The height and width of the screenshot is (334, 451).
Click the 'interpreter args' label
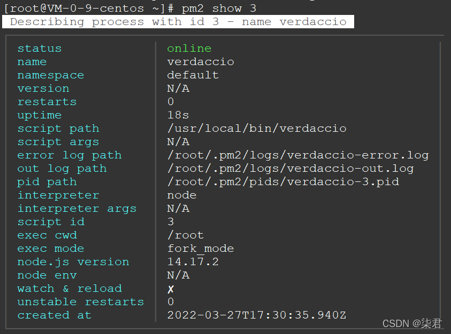(x=77, y=209)
